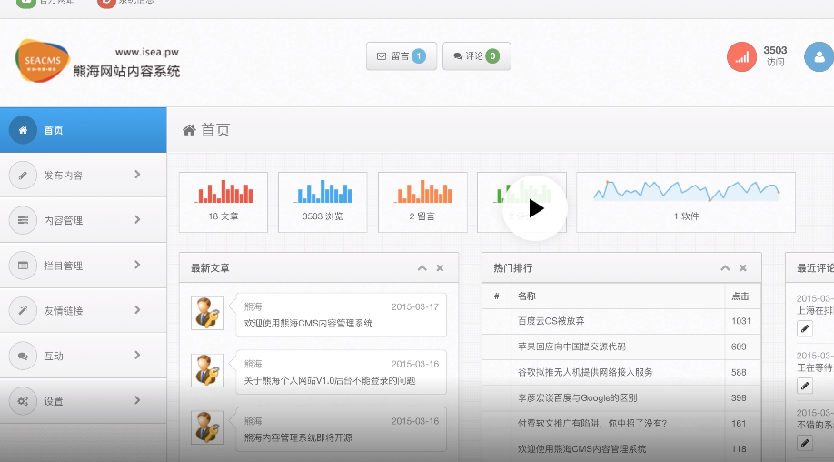Screen dimensions: 834x462
Task: Click the gears icon beside 设置
Action: click(x=23, y=401)
